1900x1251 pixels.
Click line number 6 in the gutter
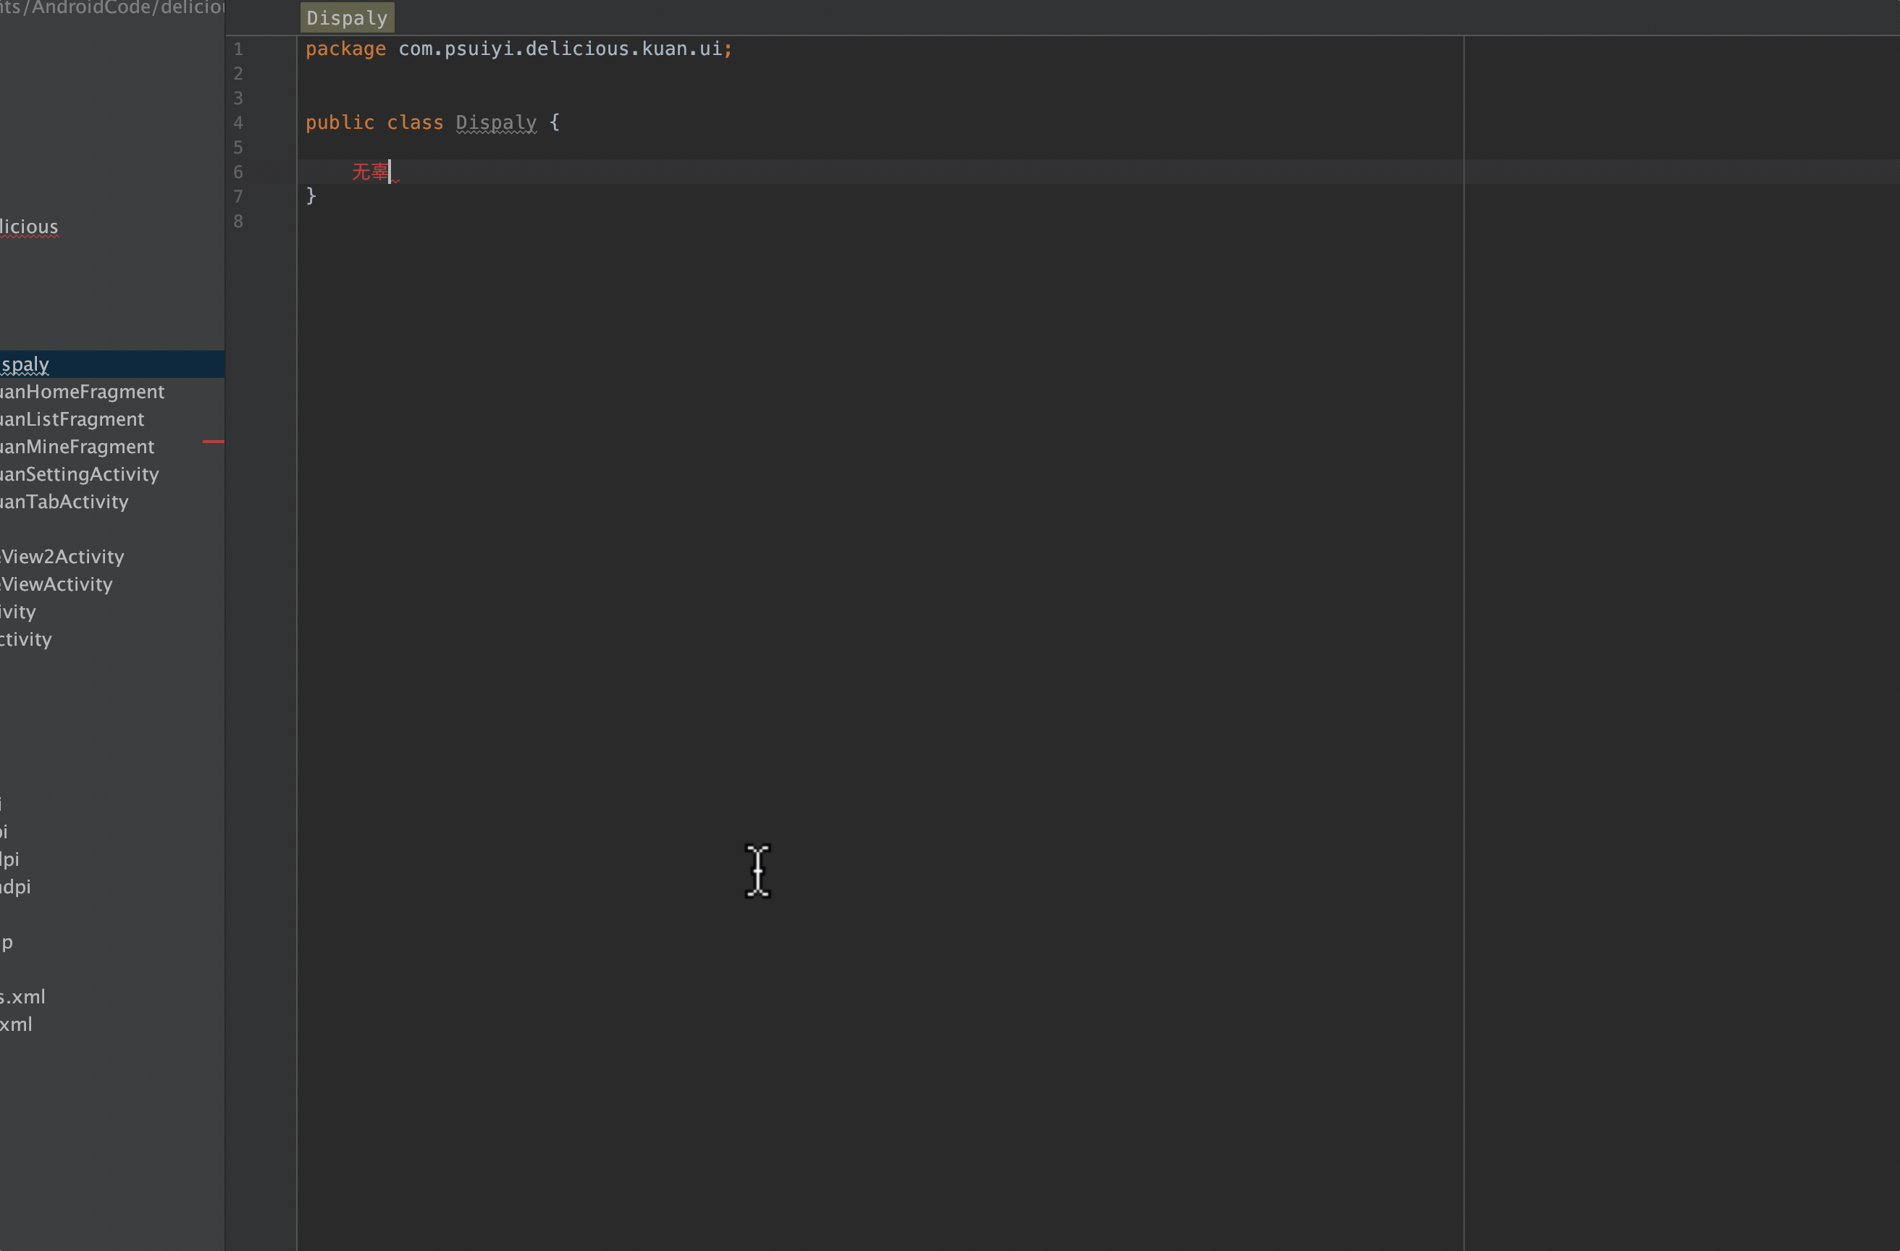pyautogui.click(x=238, y=172)
